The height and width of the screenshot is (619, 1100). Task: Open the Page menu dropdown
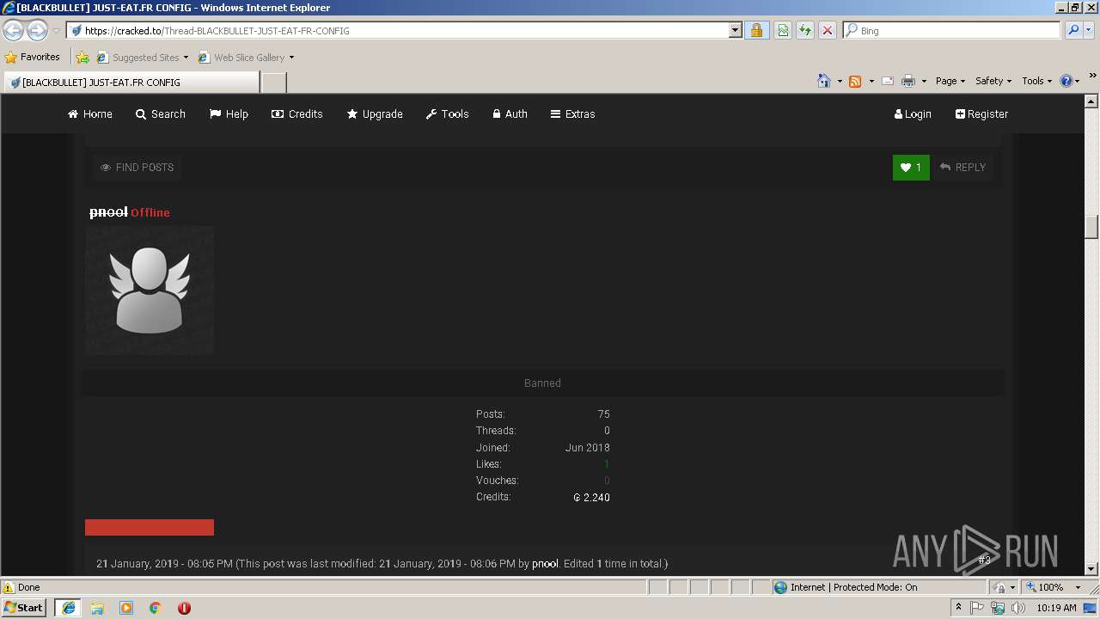click(950, 81)
